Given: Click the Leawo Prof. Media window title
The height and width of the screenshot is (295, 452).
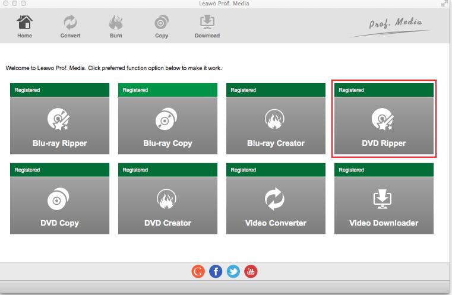Looking at the screenshot, I should tap(225, 4).
